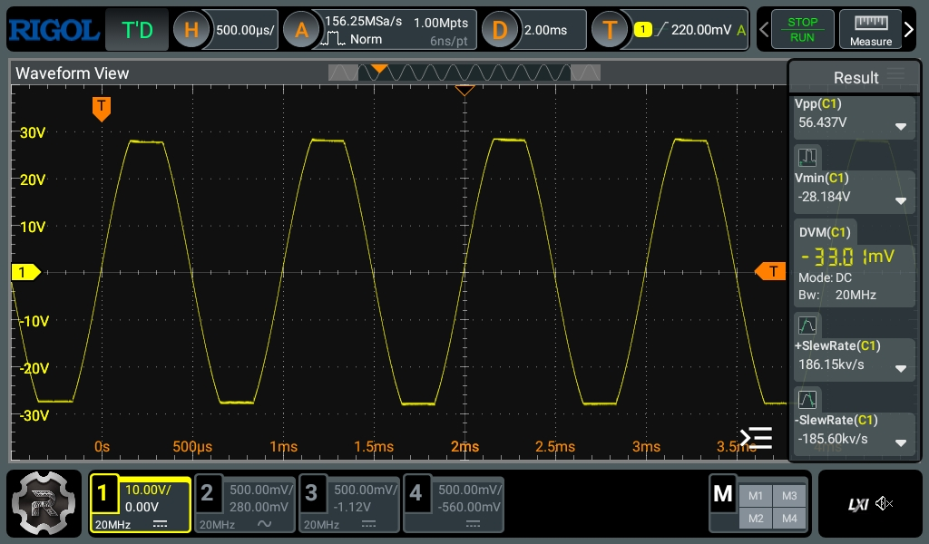Select math channel M4
Image resolution: width=929 pixels, height=544 pixels.
[x=789, y=519]
